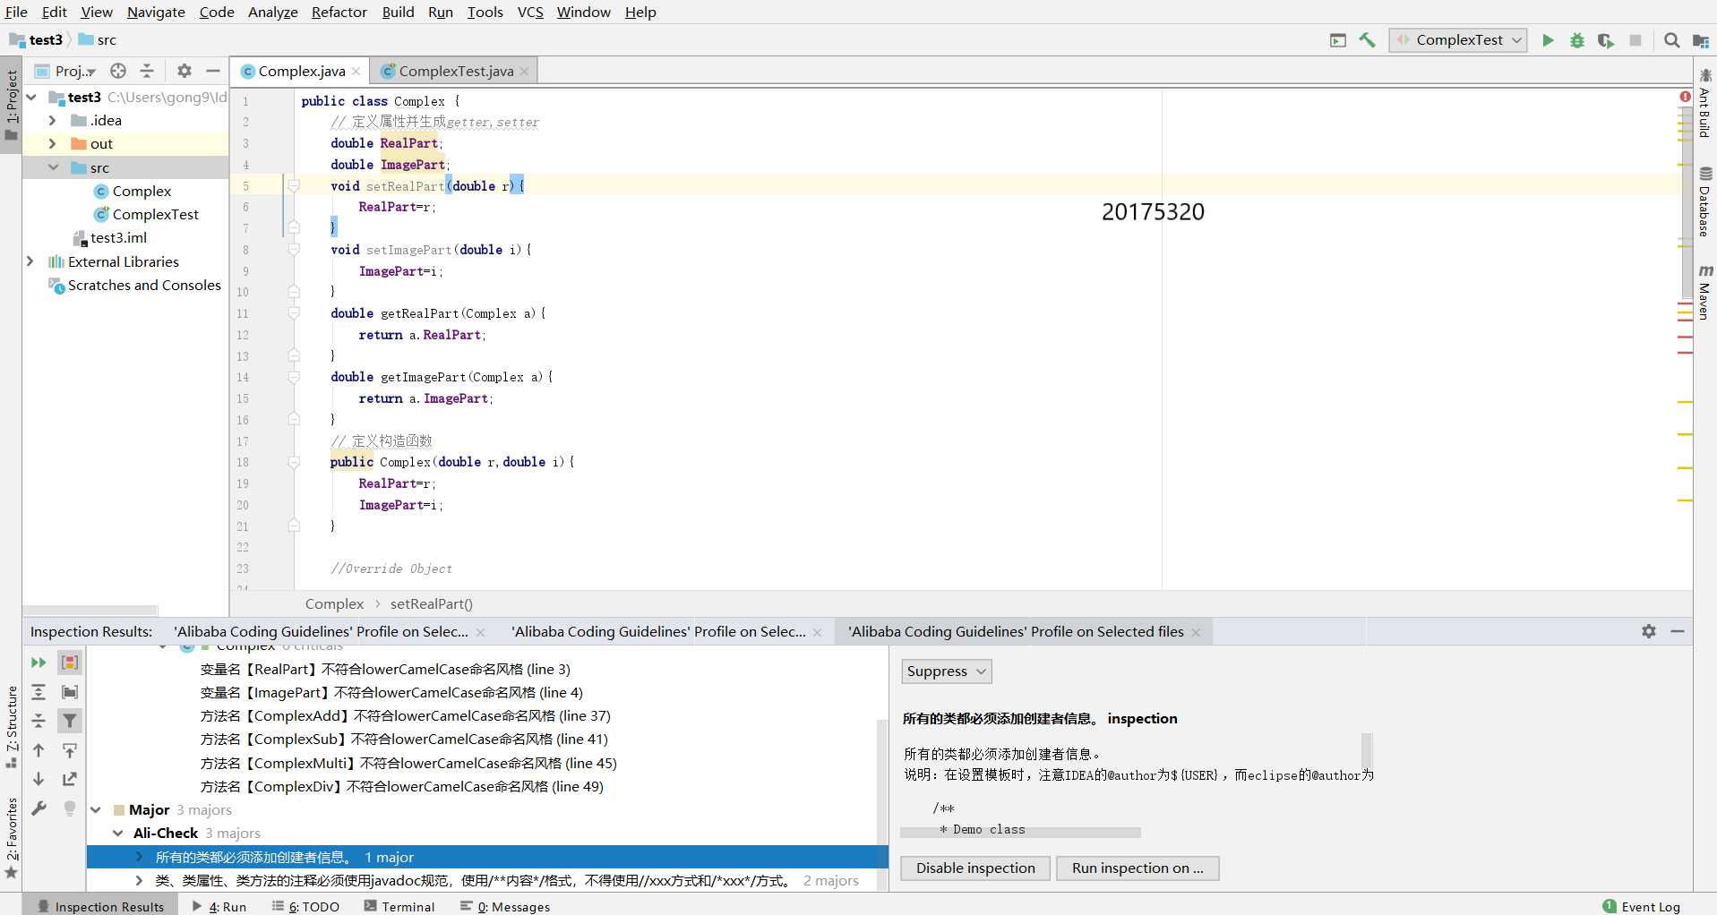Switch to Complex.java editor tab
The height and width of the screenshot is (915, 1717).
pos(301,71)
